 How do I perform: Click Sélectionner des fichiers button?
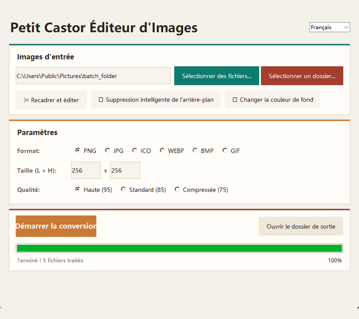217,76
